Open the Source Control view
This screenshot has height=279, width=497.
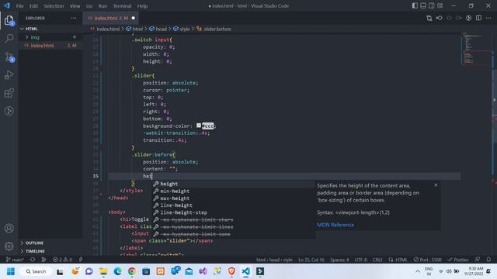point(9,57)
